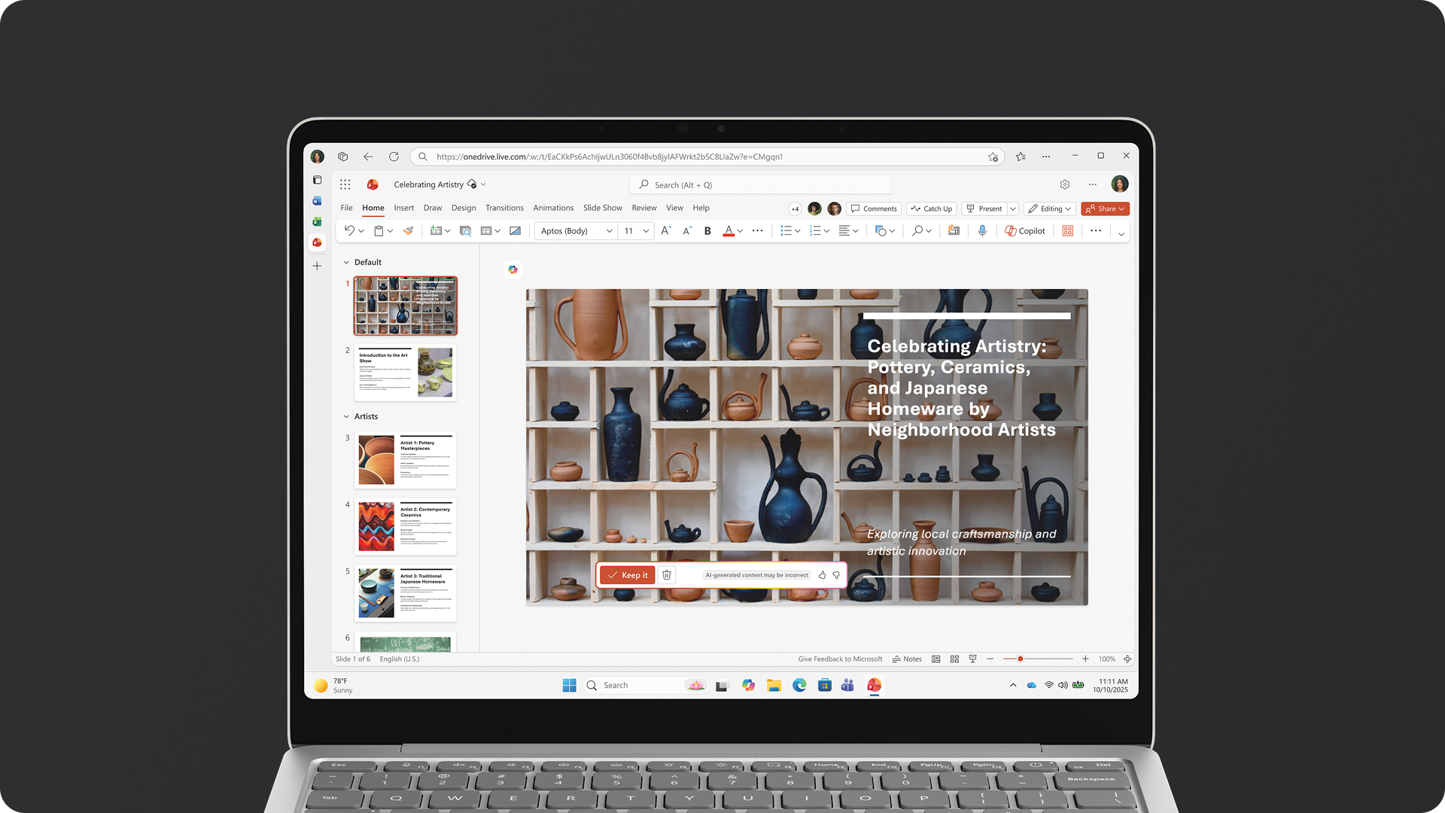Click the Windows Start button

570,685
